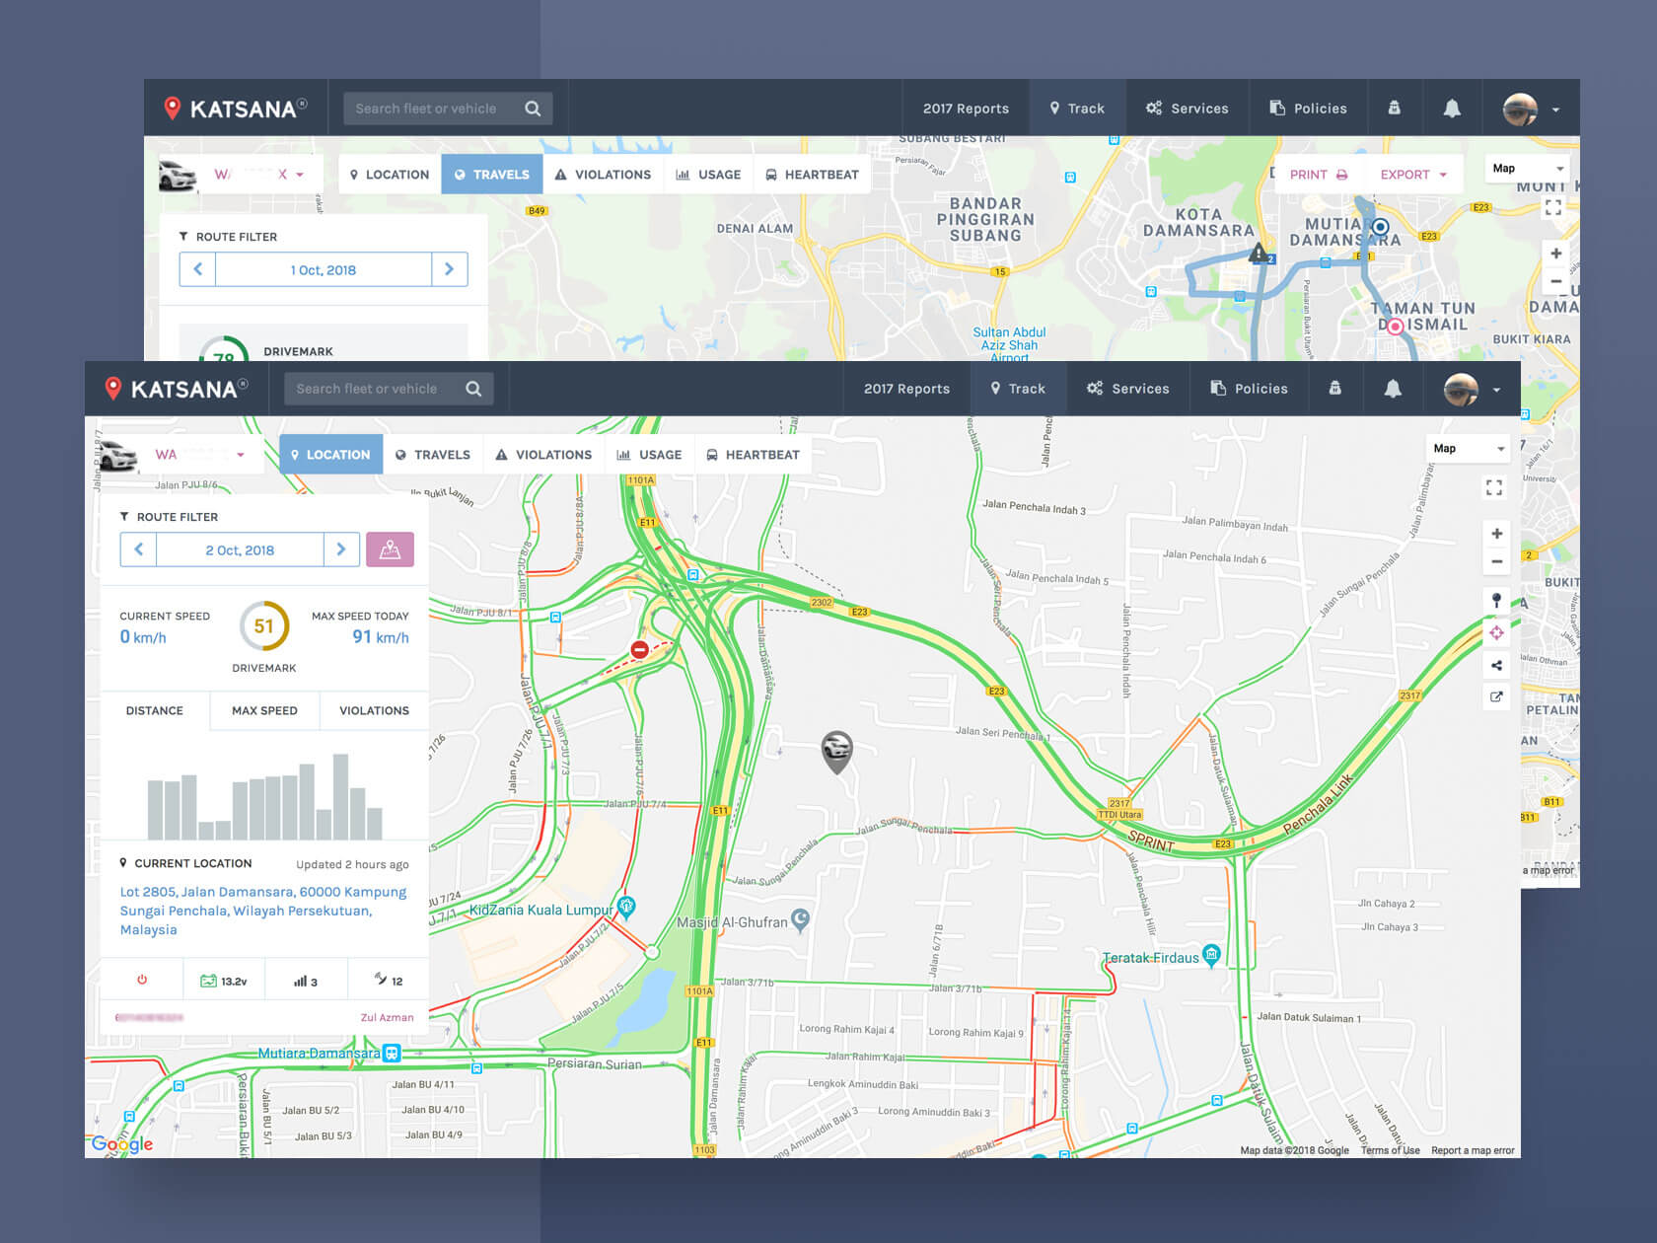
Task: Click the DriveMark 51 score gauge
Action: [264, 625]
